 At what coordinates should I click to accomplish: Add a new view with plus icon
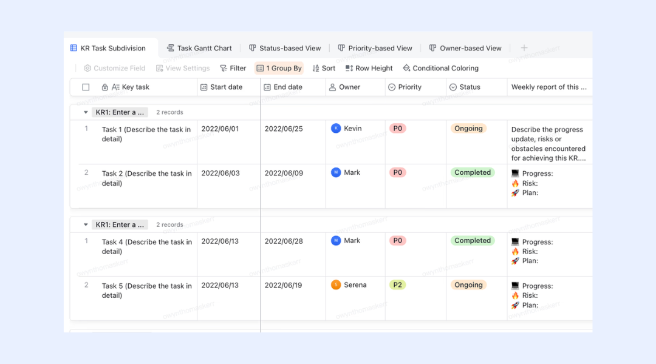[x=524, y=48]
